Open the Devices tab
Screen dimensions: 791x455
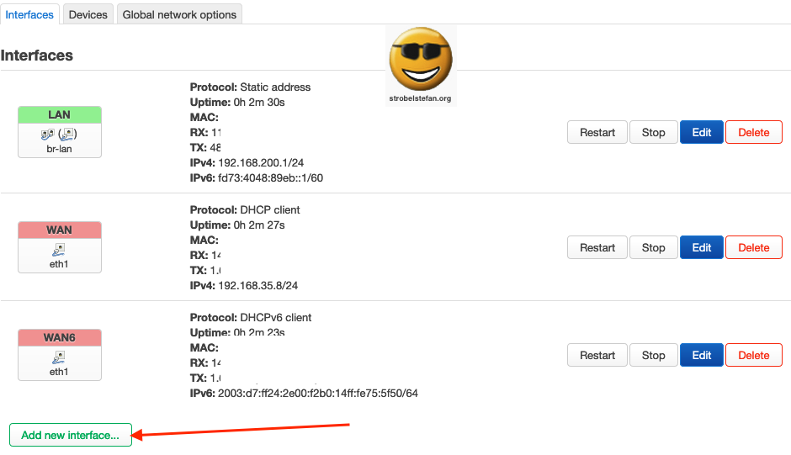coord(88,14)
